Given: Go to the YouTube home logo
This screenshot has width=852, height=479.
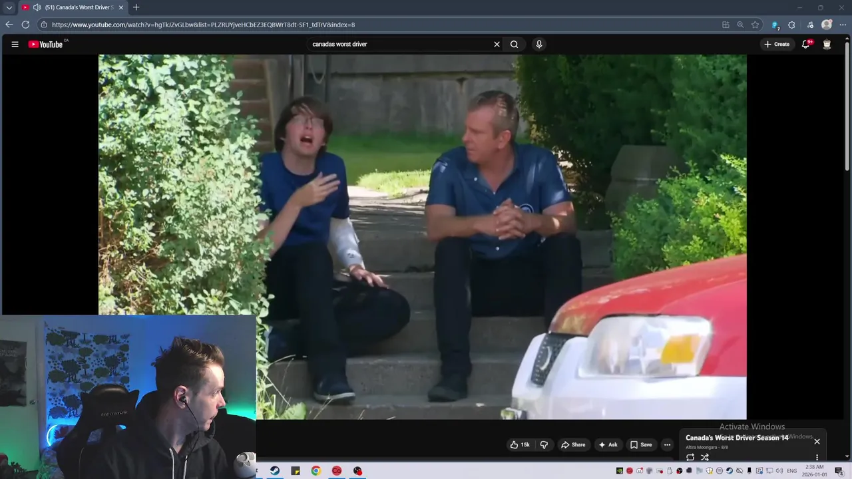Looking at the screenshot, I should 46,45.
